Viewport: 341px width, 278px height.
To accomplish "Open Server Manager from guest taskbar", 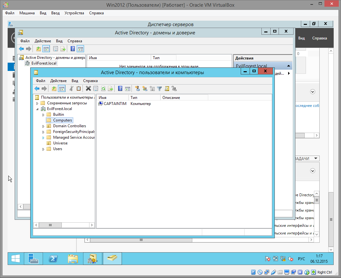I will pyautogui.click(x=33, y=259).
